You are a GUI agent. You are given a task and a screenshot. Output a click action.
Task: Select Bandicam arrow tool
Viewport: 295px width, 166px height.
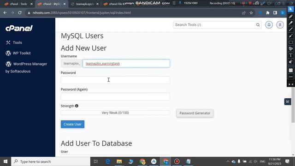click(x=291, y=36)
